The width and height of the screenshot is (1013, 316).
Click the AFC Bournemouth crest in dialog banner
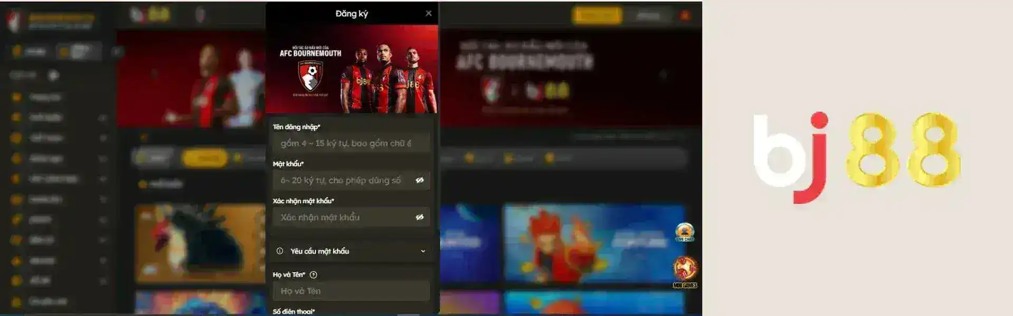pyautogui.click(x=310, y=75)
